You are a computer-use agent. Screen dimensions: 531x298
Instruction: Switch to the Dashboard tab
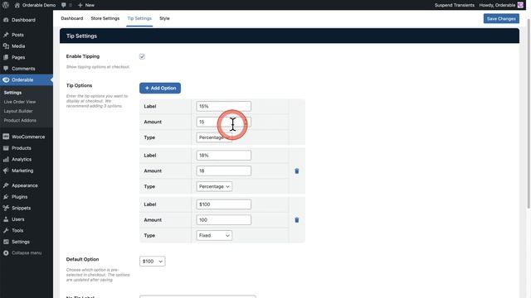[x=72, y=18]
